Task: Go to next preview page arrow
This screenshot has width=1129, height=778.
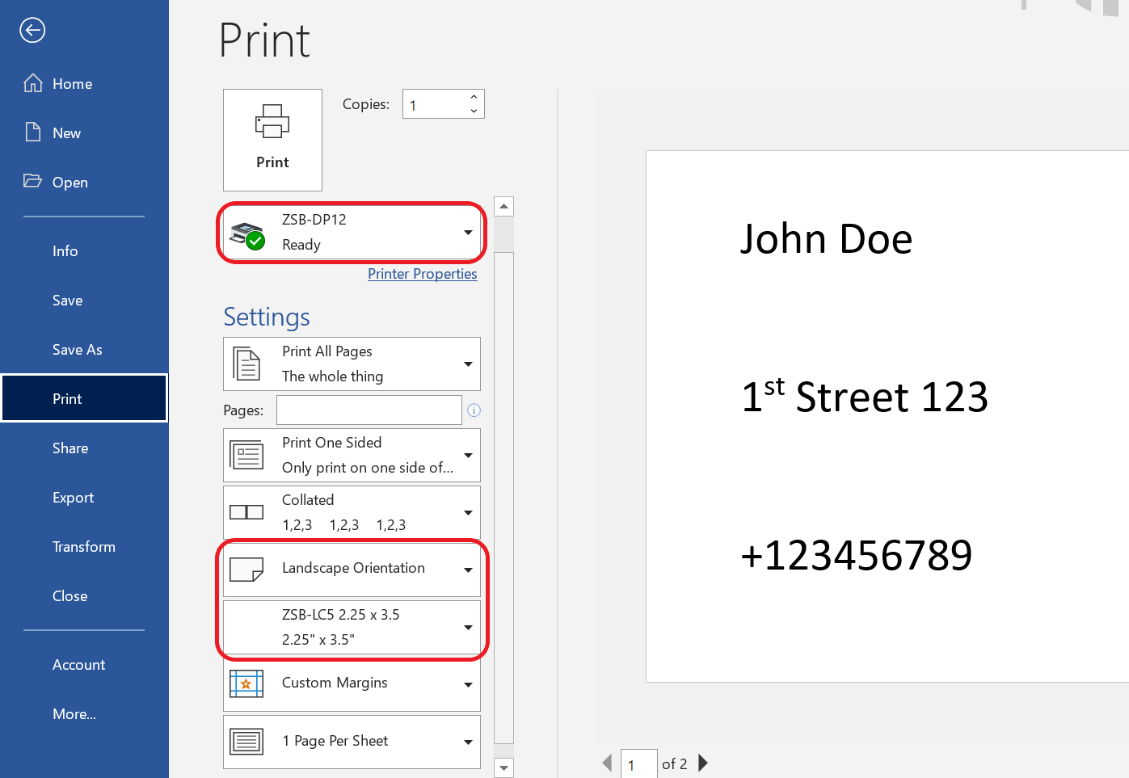Action: coord(703,763)
